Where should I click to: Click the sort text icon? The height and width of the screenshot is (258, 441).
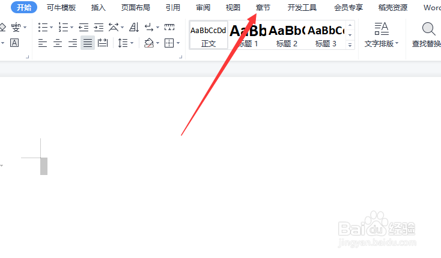tap(134, 27)
